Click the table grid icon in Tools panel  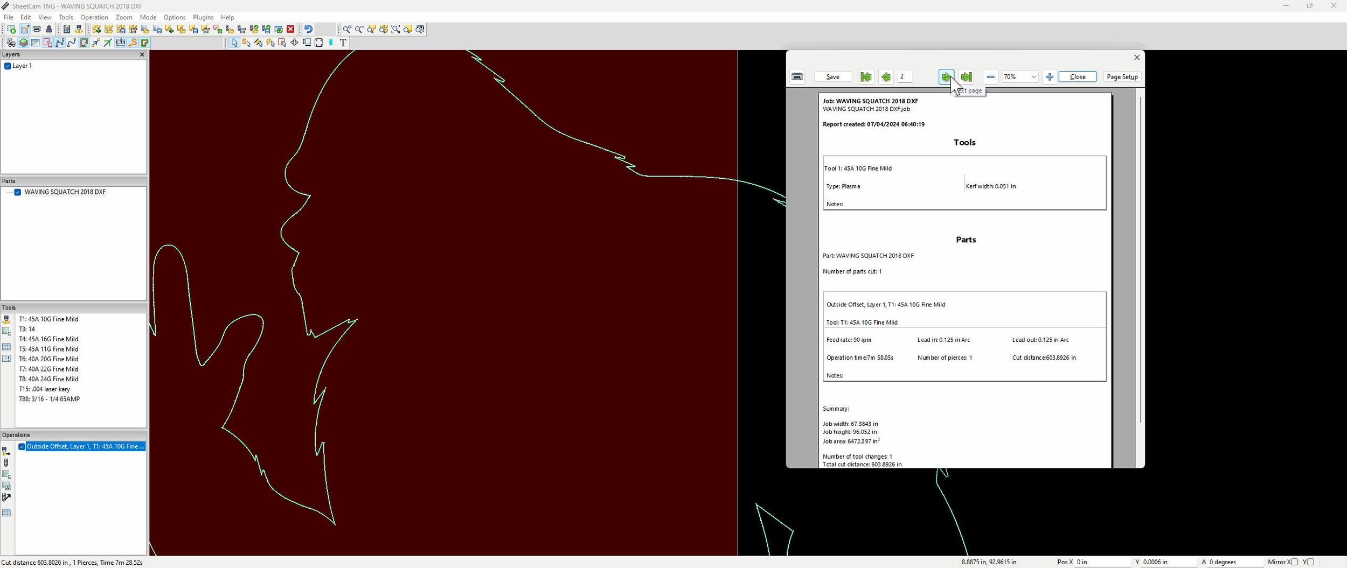tap(6, 347)
